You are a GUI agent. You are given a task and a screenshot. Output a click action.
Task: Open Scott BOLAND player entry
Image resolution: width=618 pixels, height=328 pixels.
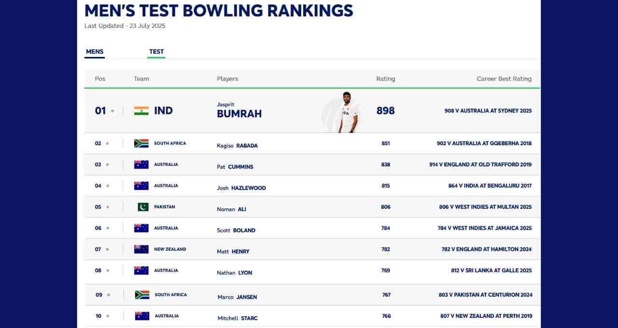[x=236, y=231]
